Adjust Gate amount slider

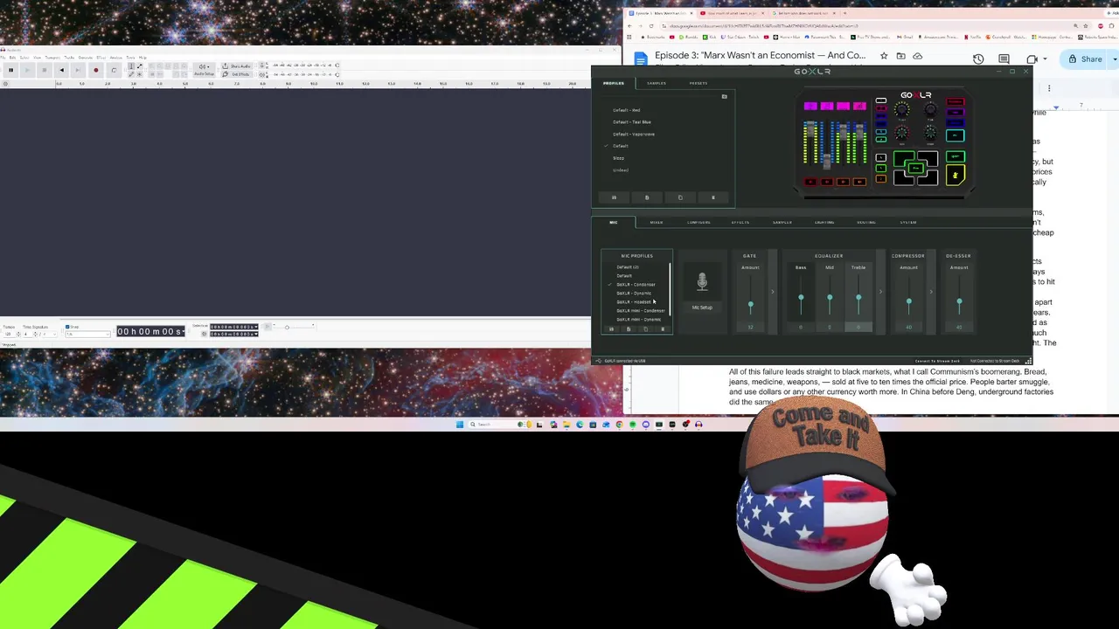point(750,305)
